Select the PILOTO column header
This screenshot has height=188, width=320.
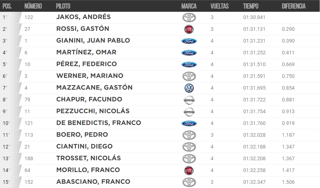coord(63,6)
